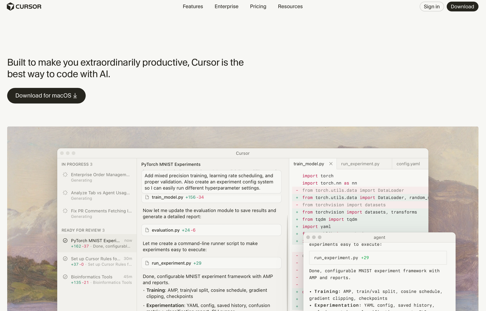Open run_experiment.py file chip in chat
The height and width of the screenshot is (311, 486).
tap(211, 263)
